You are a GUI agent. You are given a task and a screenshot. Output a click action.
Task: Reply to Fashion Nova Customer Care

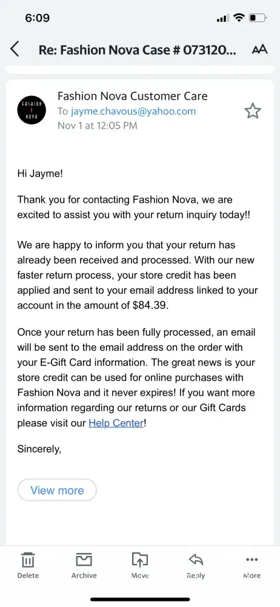pyautogui.click(x=196, y=565)
